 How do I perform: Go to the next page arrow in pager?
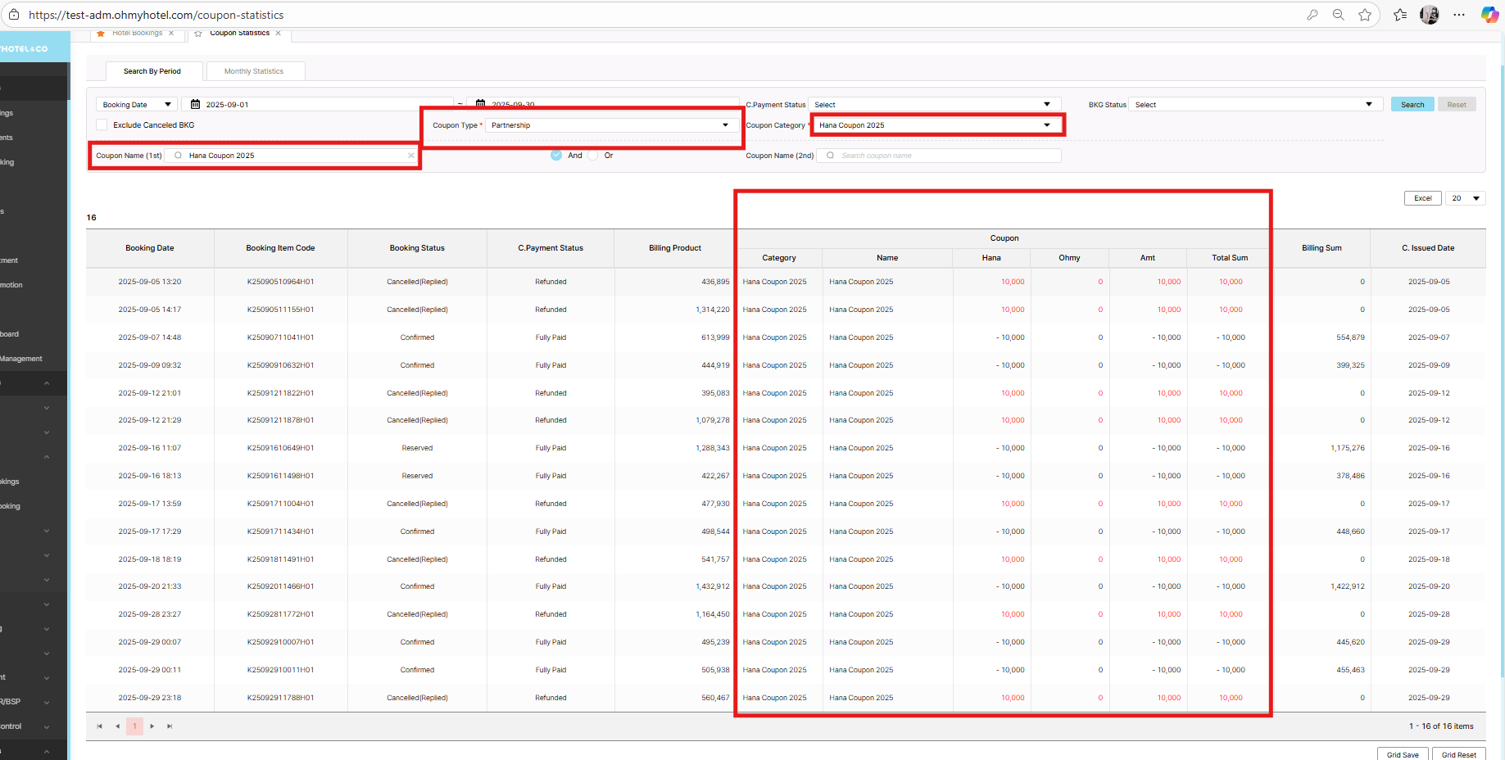152,726
